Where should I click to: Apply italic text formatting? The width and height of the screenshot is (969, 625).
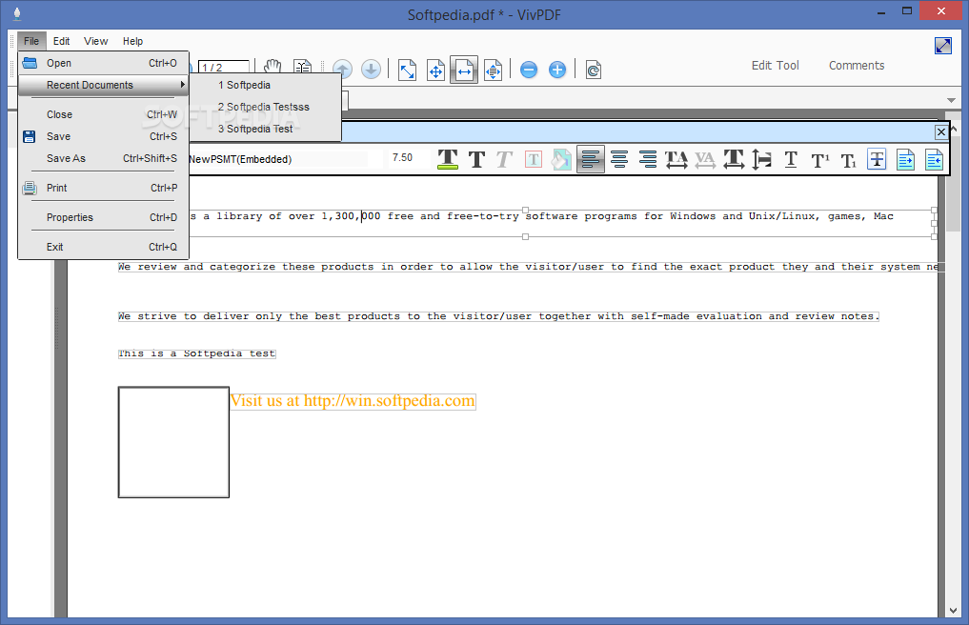pos(504,159)
